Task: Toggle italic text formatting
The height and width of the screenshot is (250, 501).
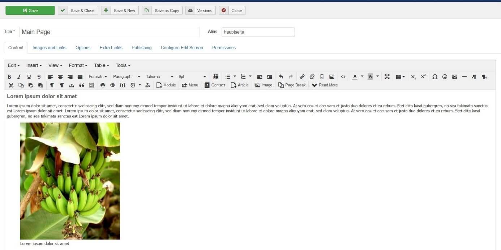Action: point(19,77)
